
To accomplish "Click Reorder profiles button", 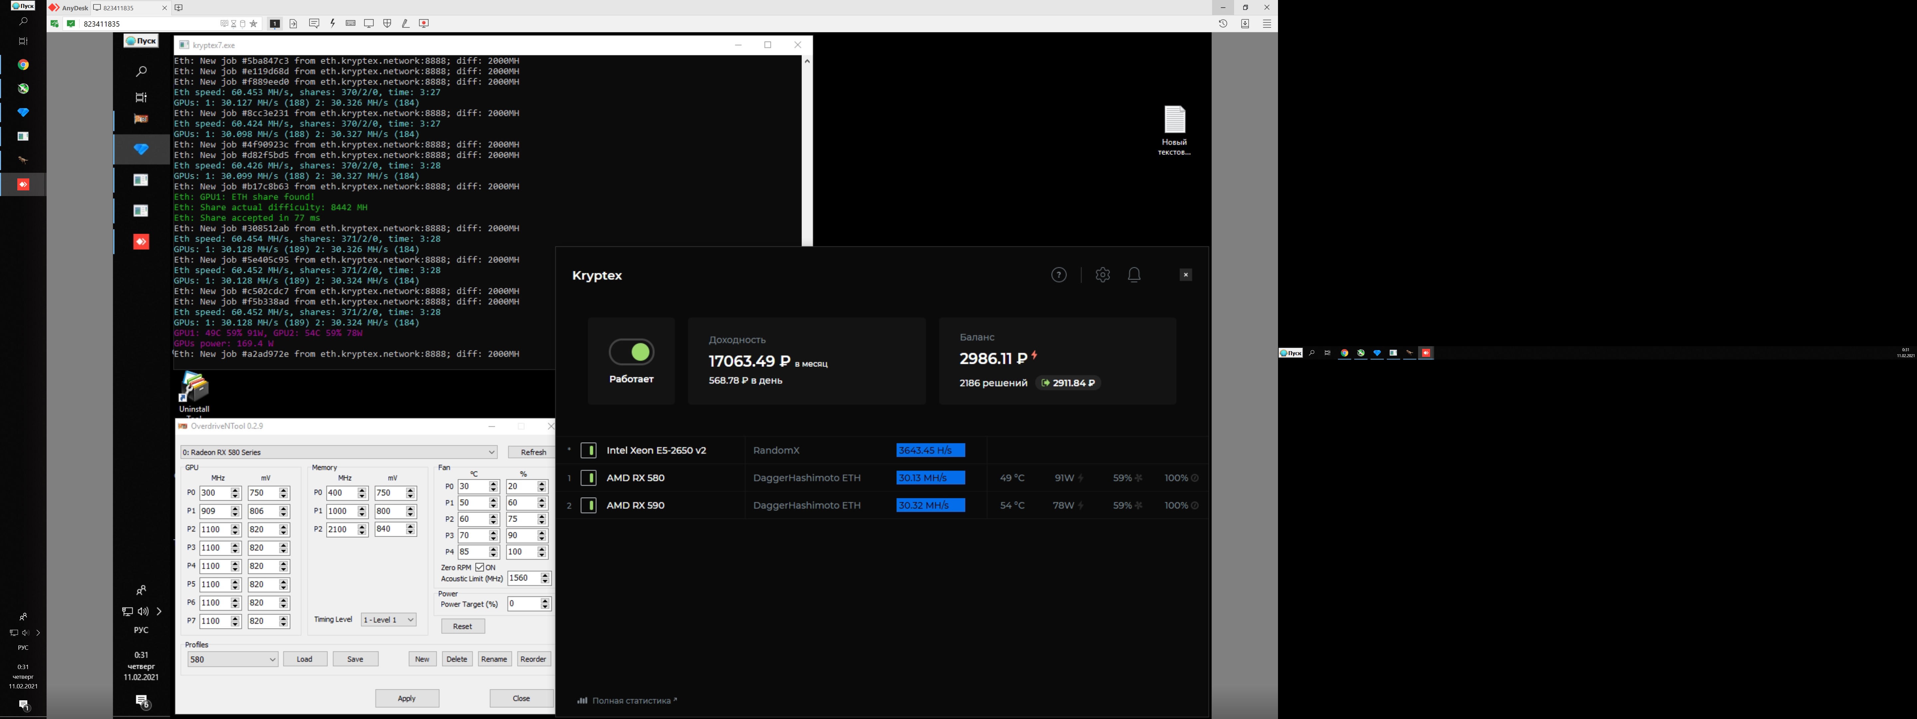I will (x=533, y=659).
